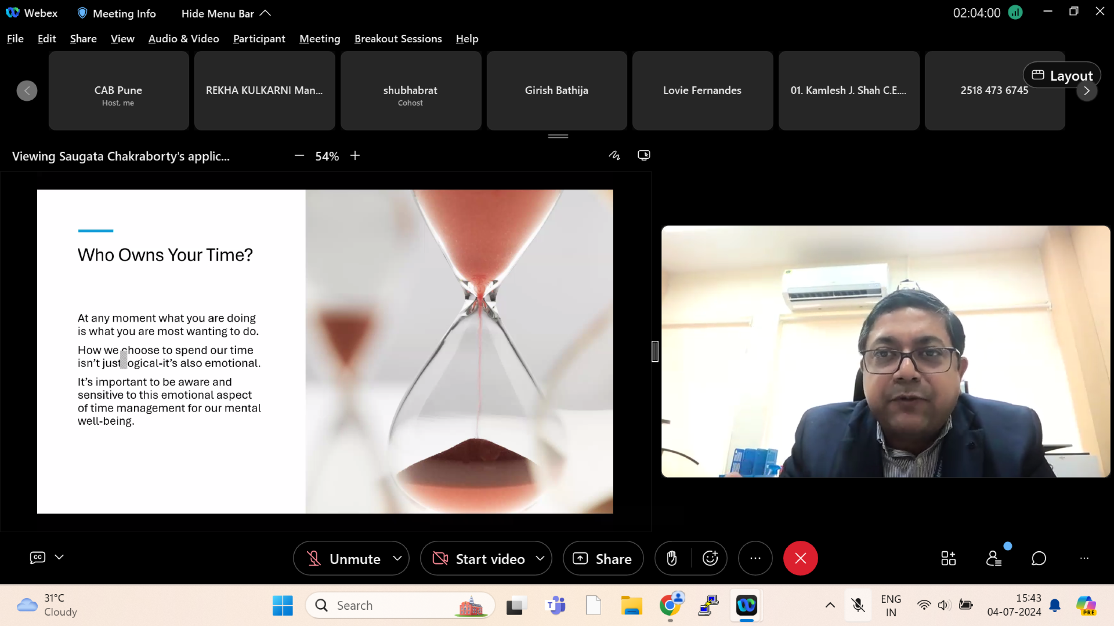Screen dimensions: 1114x626
Task: Open the Audio & Video menu
Action: click(184, 39)
